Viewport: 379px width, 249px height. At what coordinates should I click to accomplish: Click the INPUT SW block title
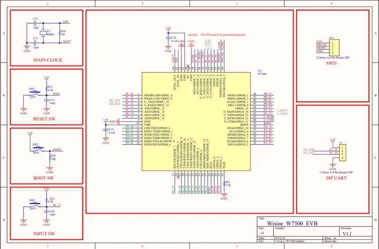tap(44, 234)
